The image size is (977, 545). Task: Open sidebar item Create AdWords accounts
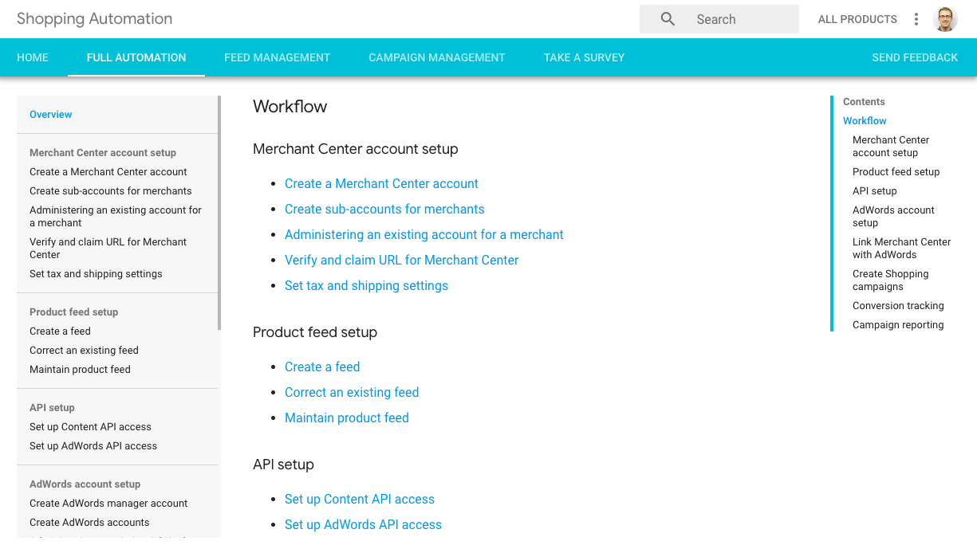89,523
